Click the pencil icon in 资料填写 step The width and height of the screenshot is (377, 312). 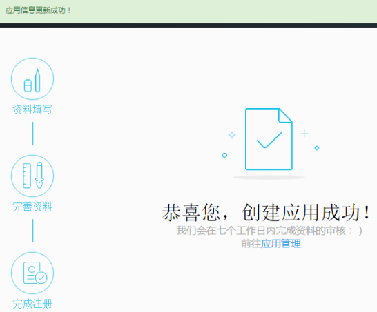pos(37,81)
